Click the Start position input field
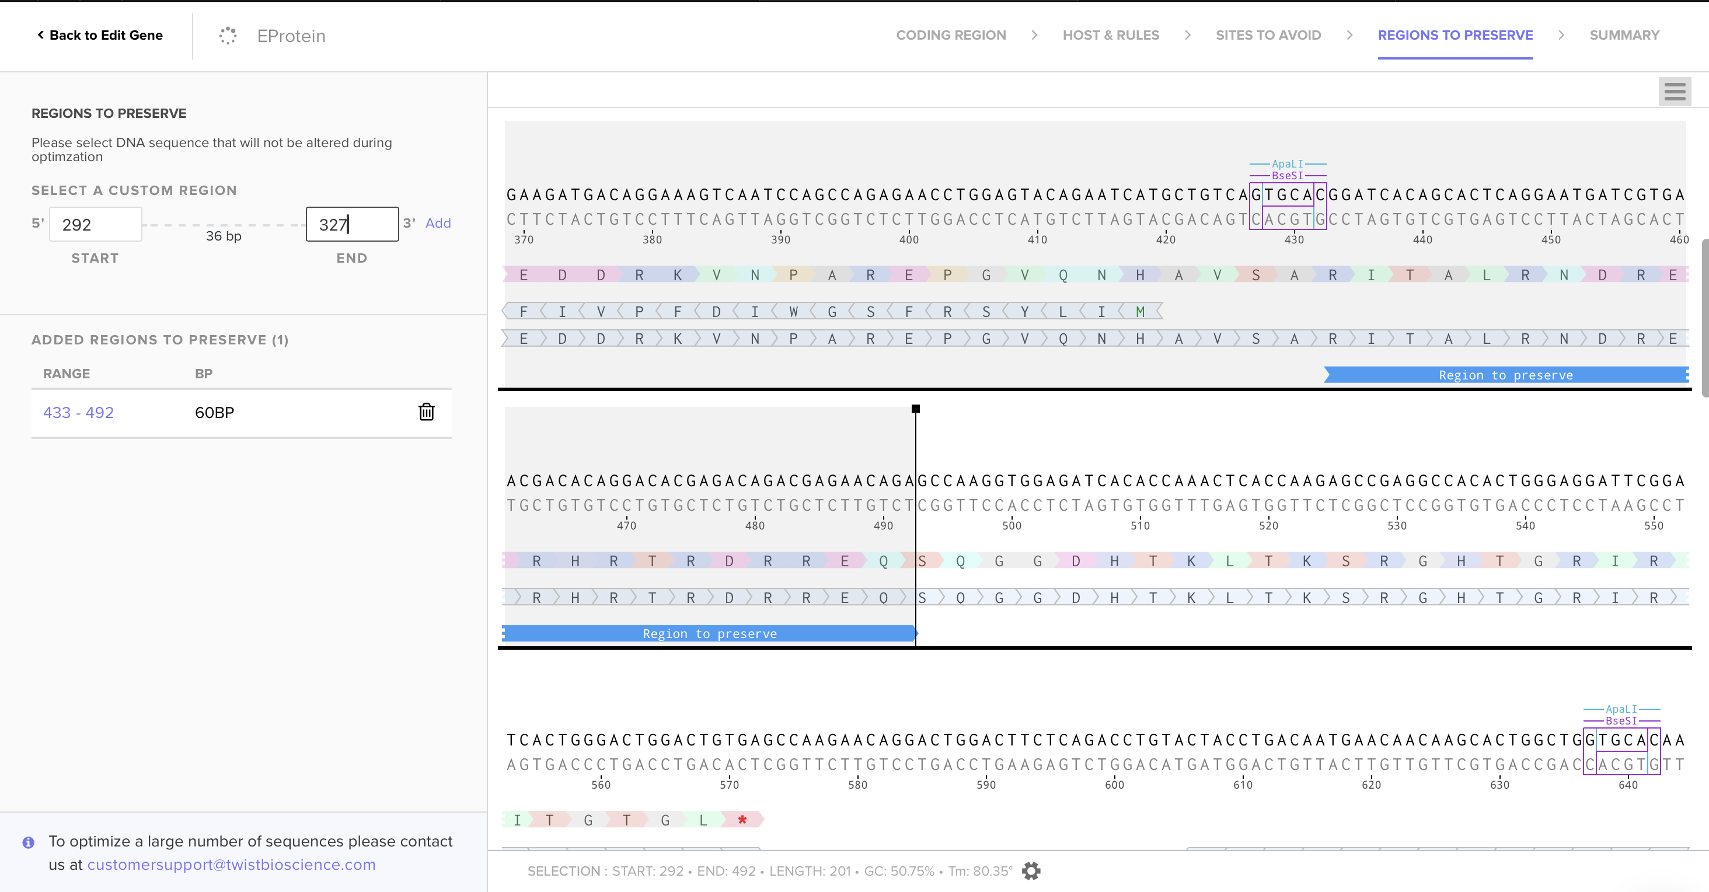This screenshot has width=1709, height=892. pos(96,224)
